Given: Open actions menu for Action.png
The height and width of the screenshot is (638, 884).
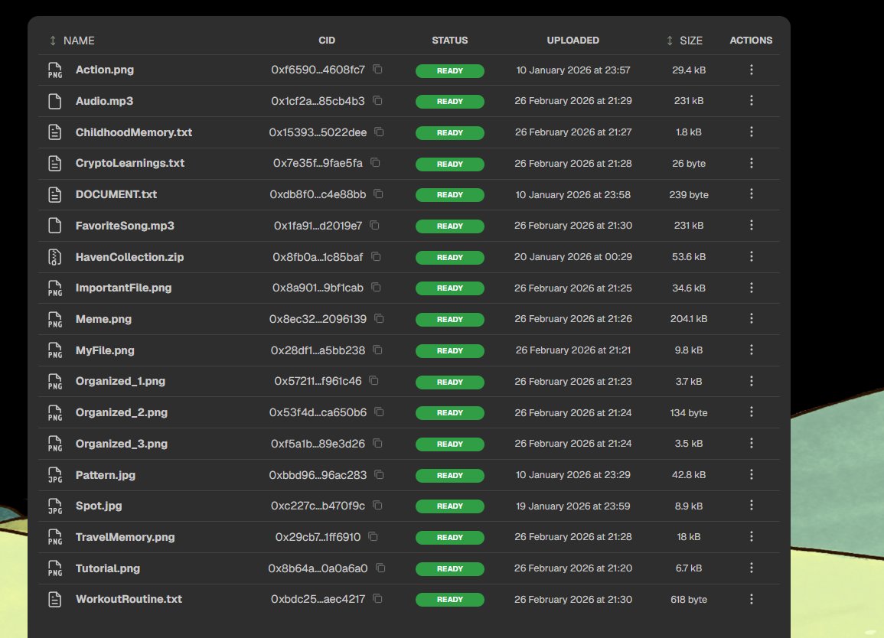Looking at the screenshot, I should pyautogui.click(x=751, y=70).
